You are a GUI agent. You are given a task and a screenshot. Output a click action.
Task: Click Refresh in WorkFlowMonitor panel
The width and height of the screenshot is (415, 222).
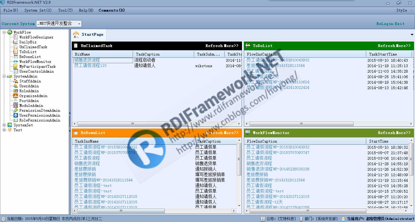386,133
